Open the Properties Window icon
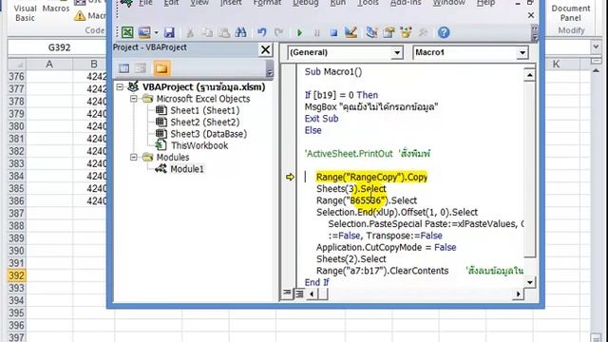The height and width of the screenshot is (342, 608). coord(389,32)
